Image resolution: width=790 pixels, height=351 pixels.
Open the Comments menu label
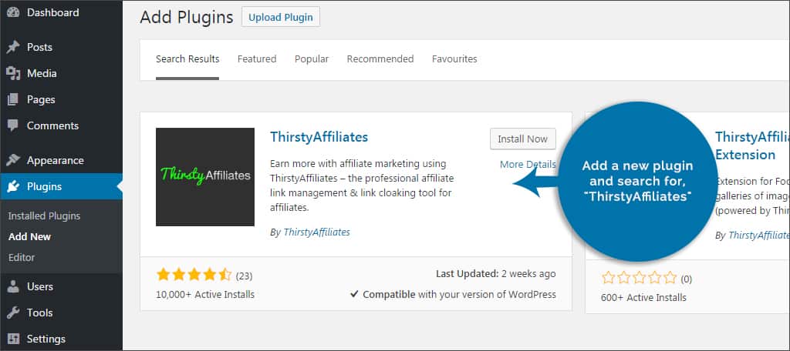(x=53, y=125)
